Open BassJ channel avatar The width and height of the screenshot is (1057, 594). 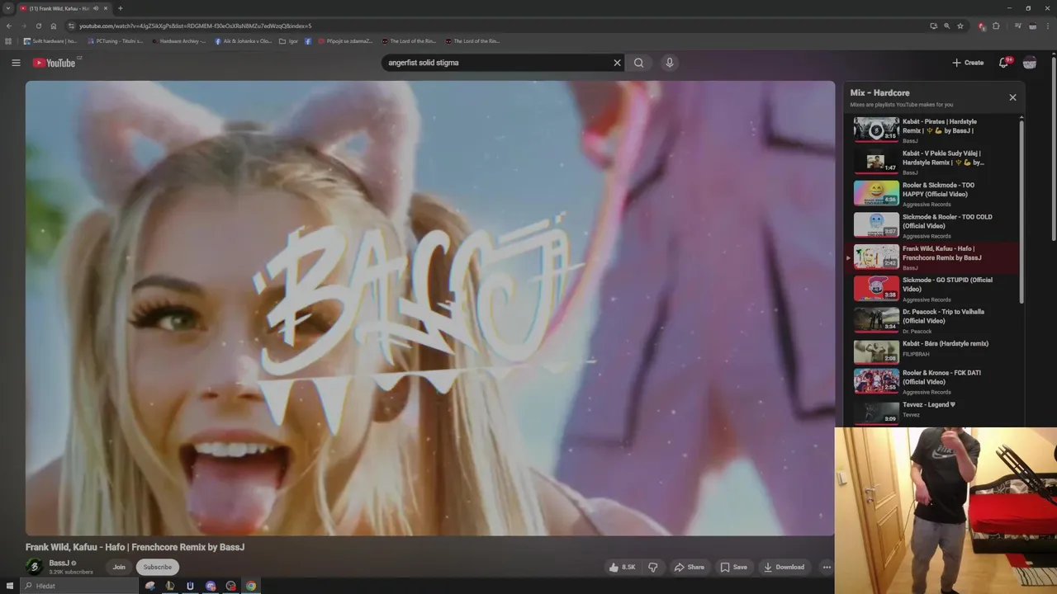[x=35, y=567]
